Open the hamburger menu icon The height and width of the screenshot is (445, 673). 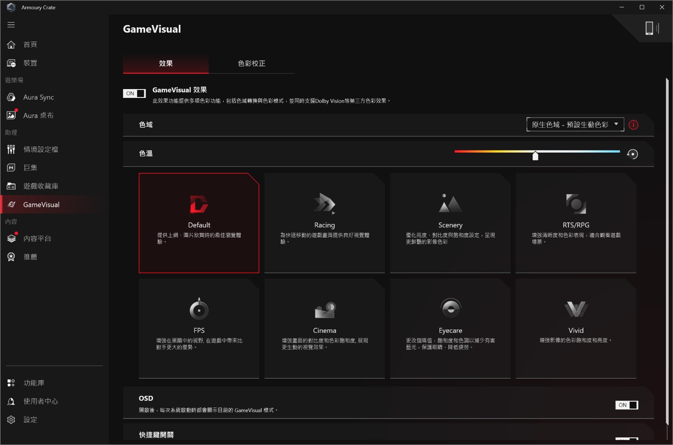pyautogui.click(x=11, y=25)
